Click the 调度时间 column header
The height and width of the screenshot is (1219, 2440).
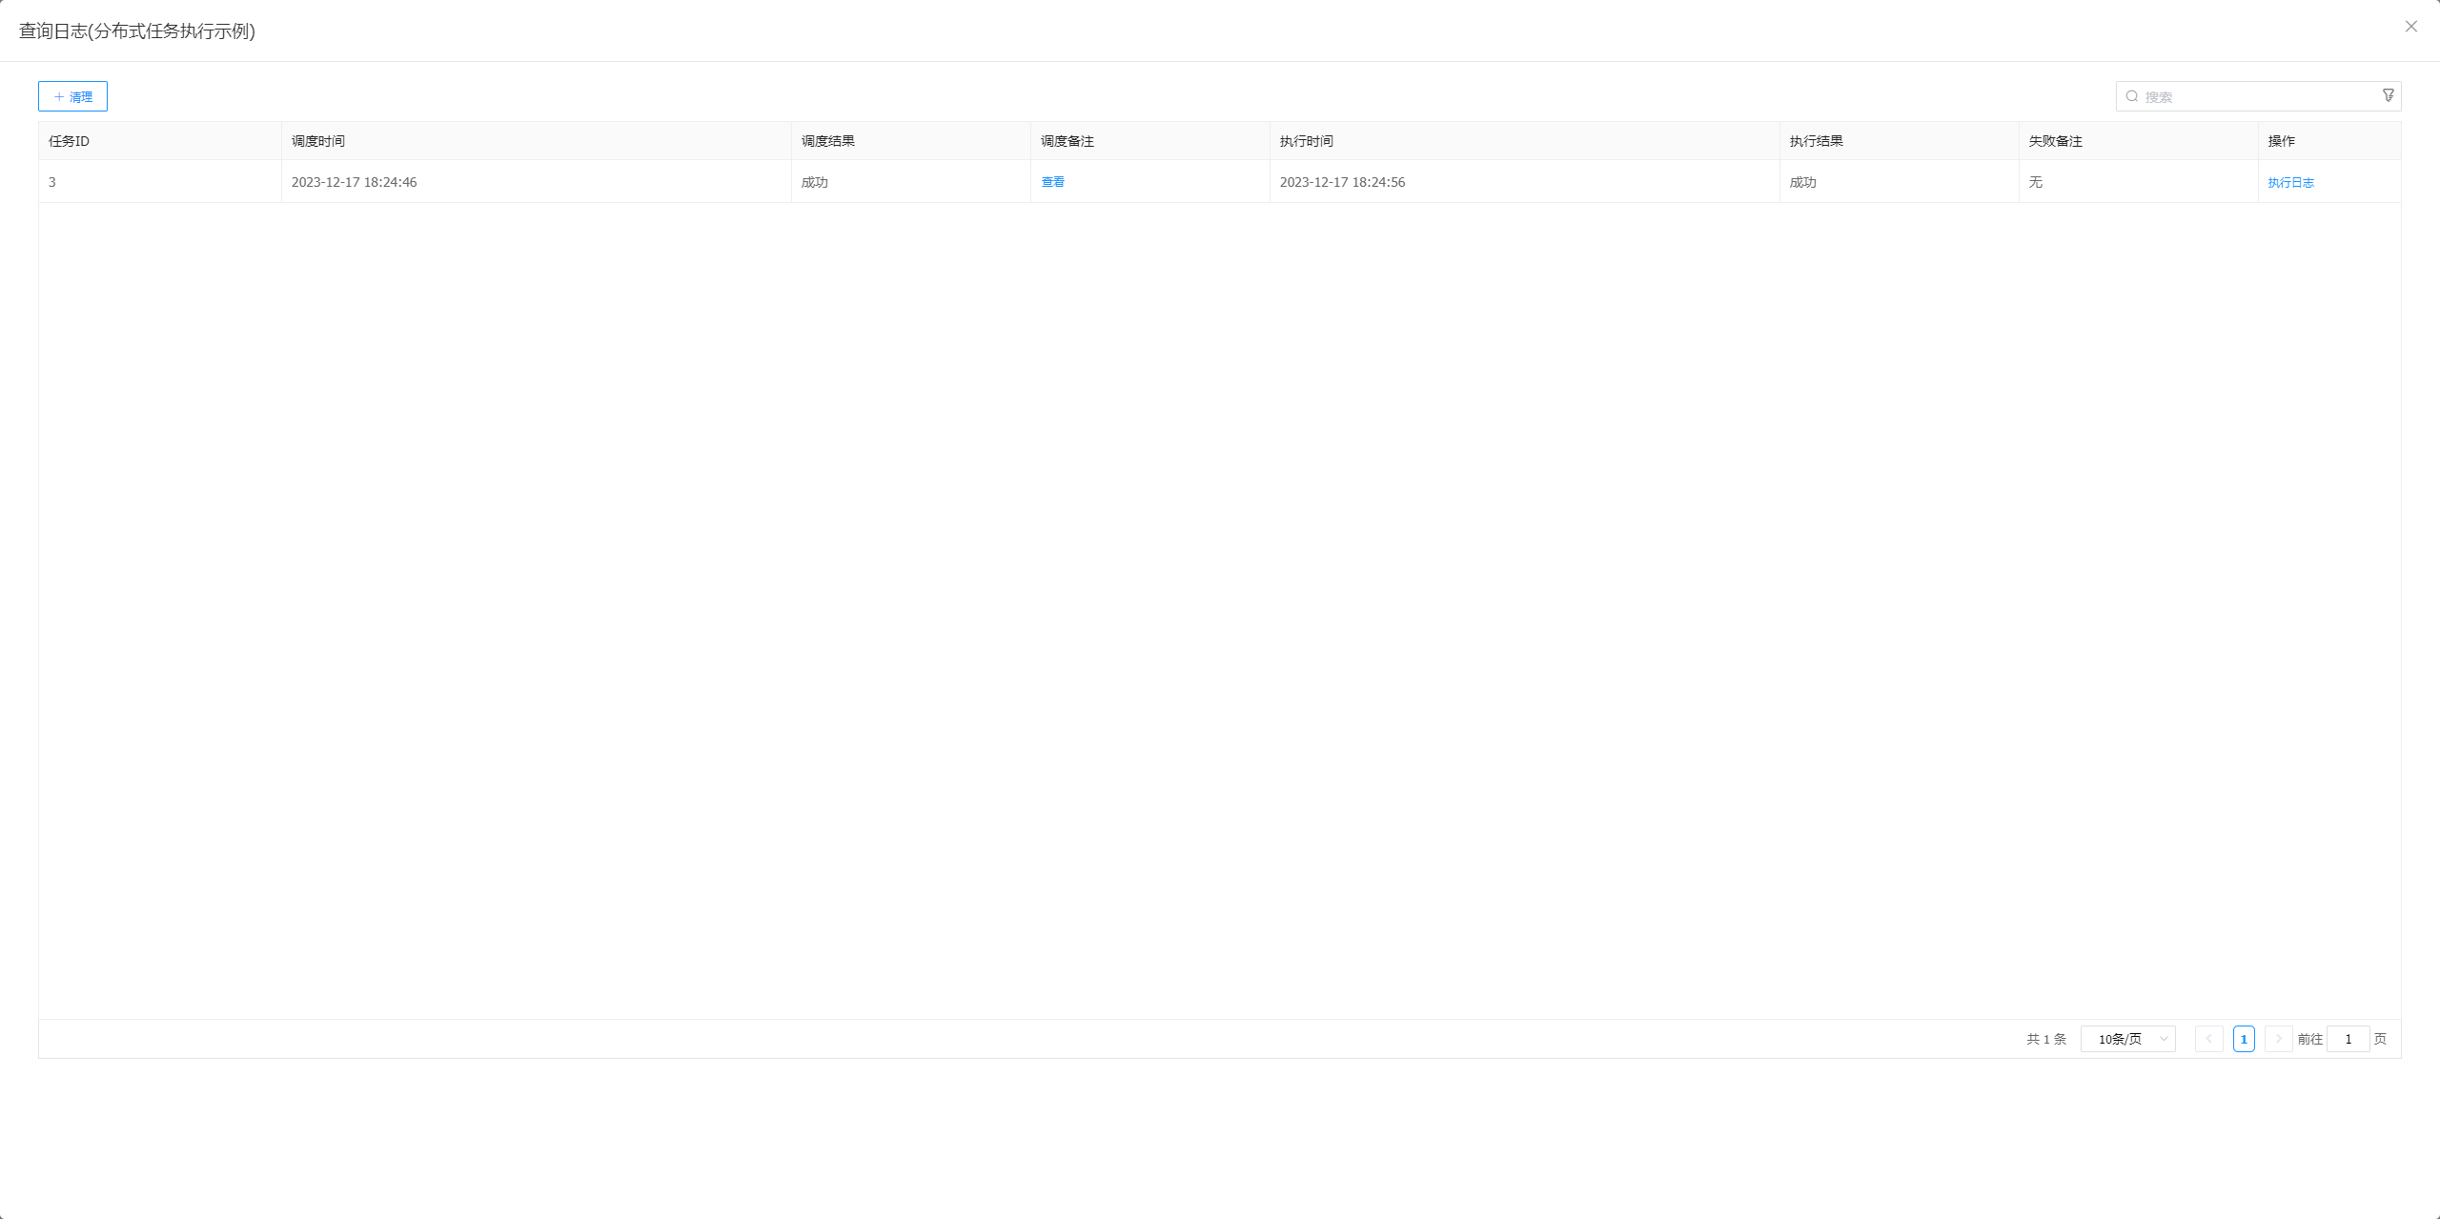pyautogui.click(x=318, y=141)
